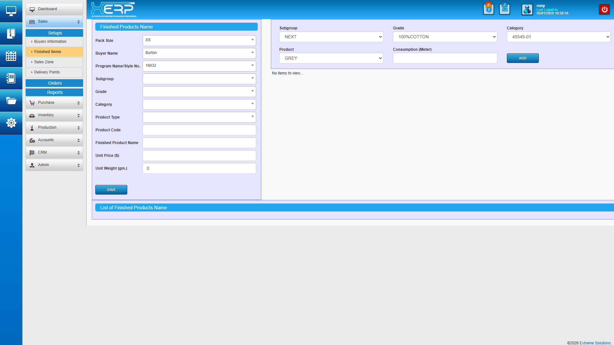
Task: Click the monitor icon in left sidebar
Action: [x=11, y=11]
